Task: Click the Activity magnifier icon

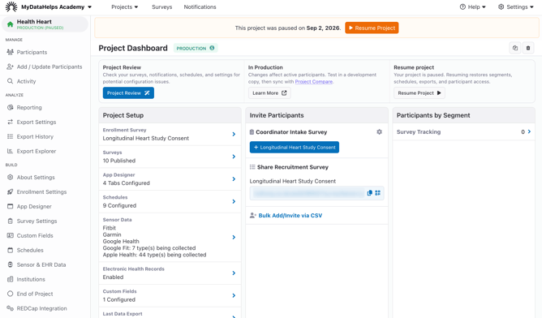Action: point(10,81)
